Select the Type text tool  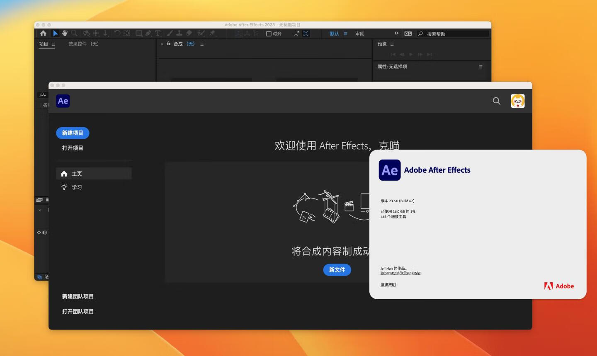[x=158, y=33]
